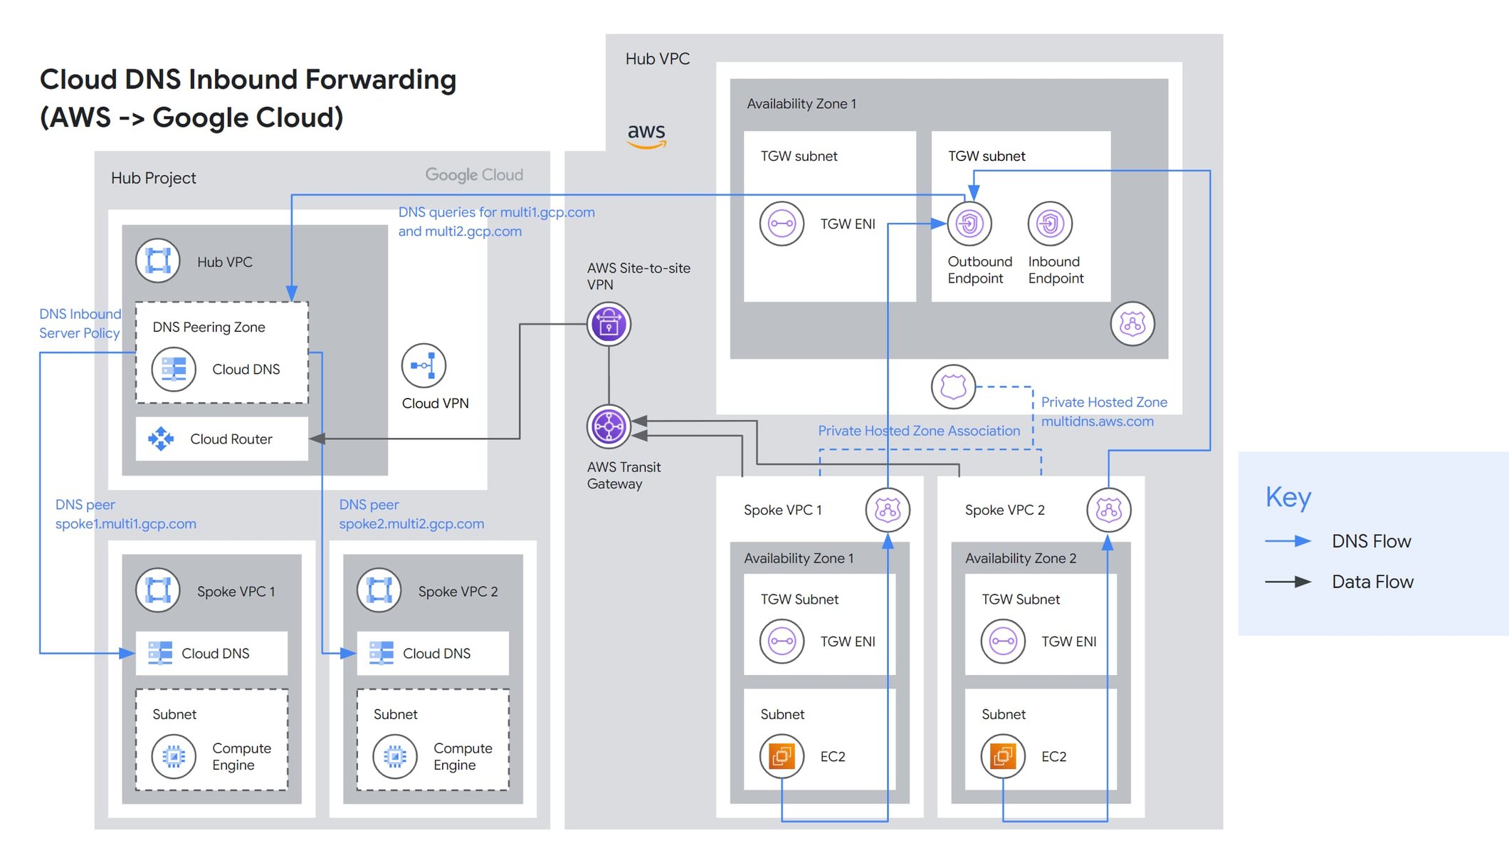Click the Google Cloud logo text
Screen dimensions: 1509x843
[x=474, y=174]
